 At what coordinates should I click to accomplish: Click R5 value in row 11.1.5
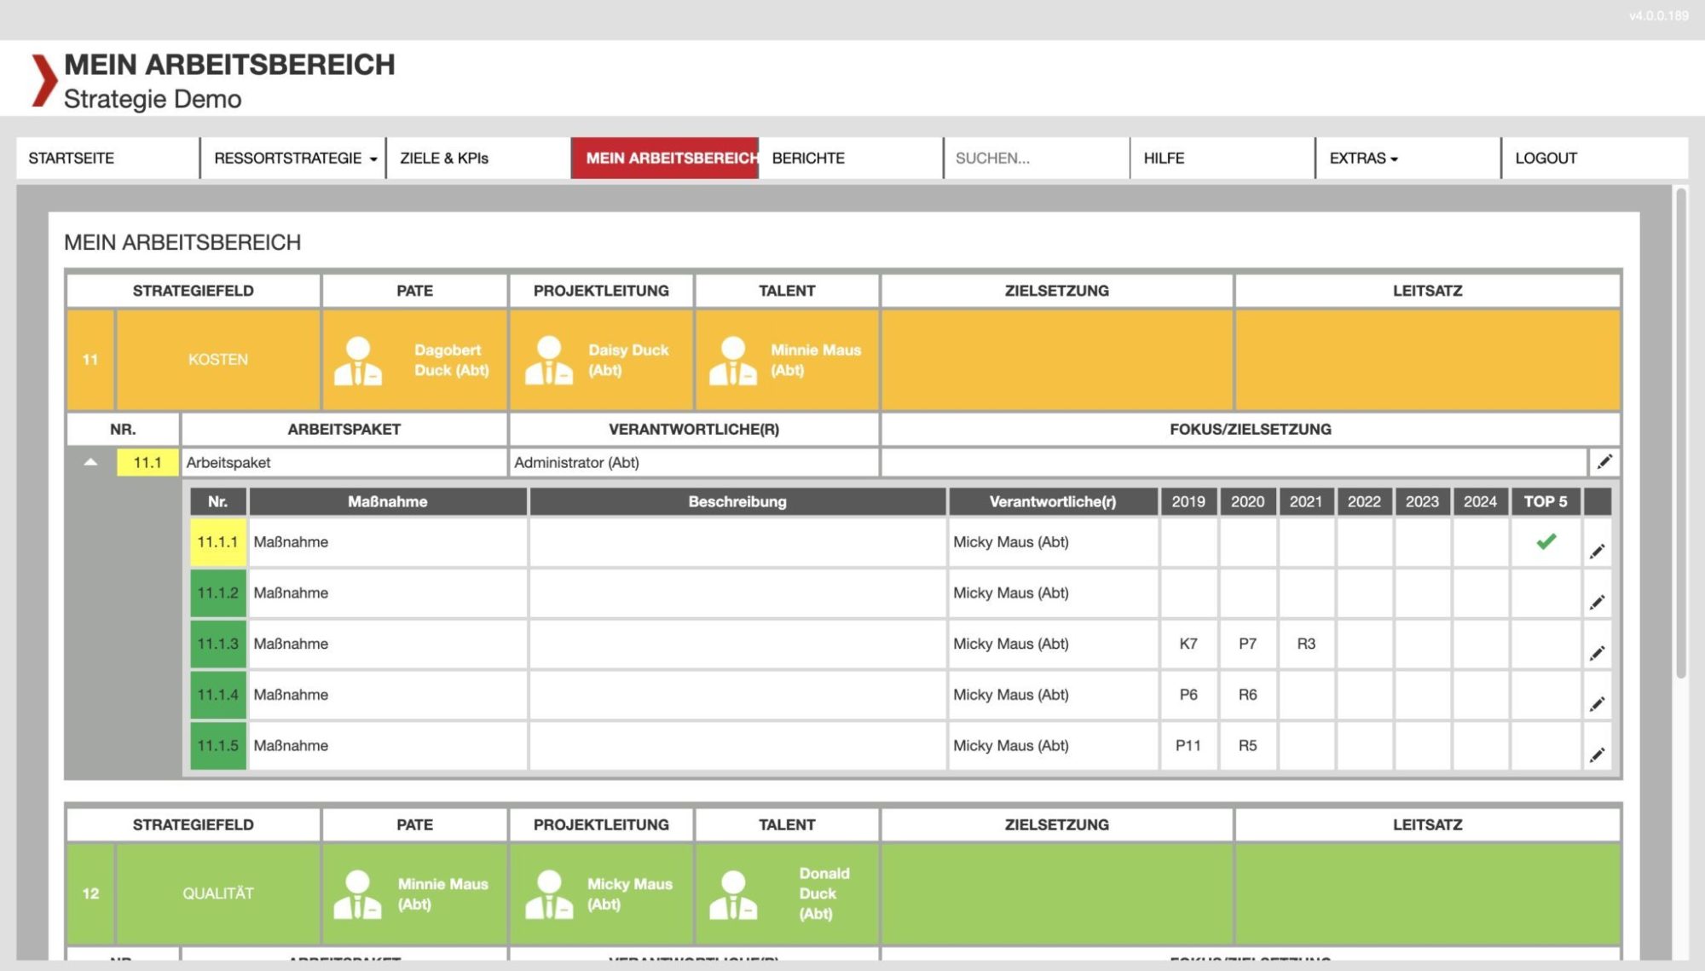(x=1247, y=746)
